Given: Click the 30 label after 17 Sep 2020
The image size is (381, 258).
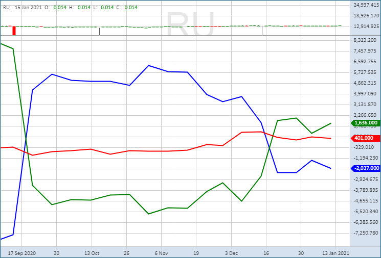Looking at the screenshot, I should (56, 253).
